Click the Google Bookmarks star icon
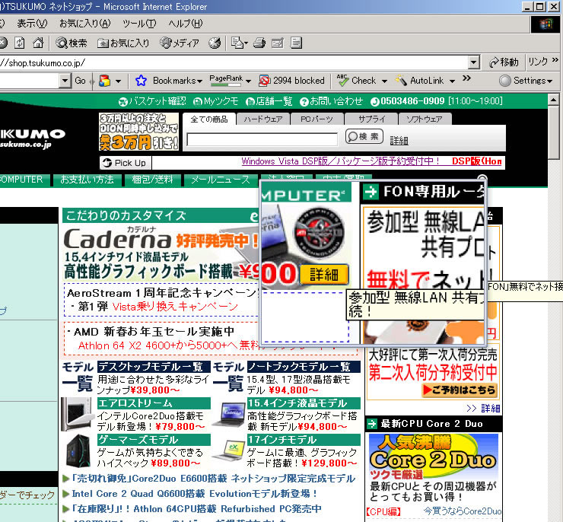Image resolution: width=563 pixels, height=522 pixels. pyautogui.click(x=141, y=81)
